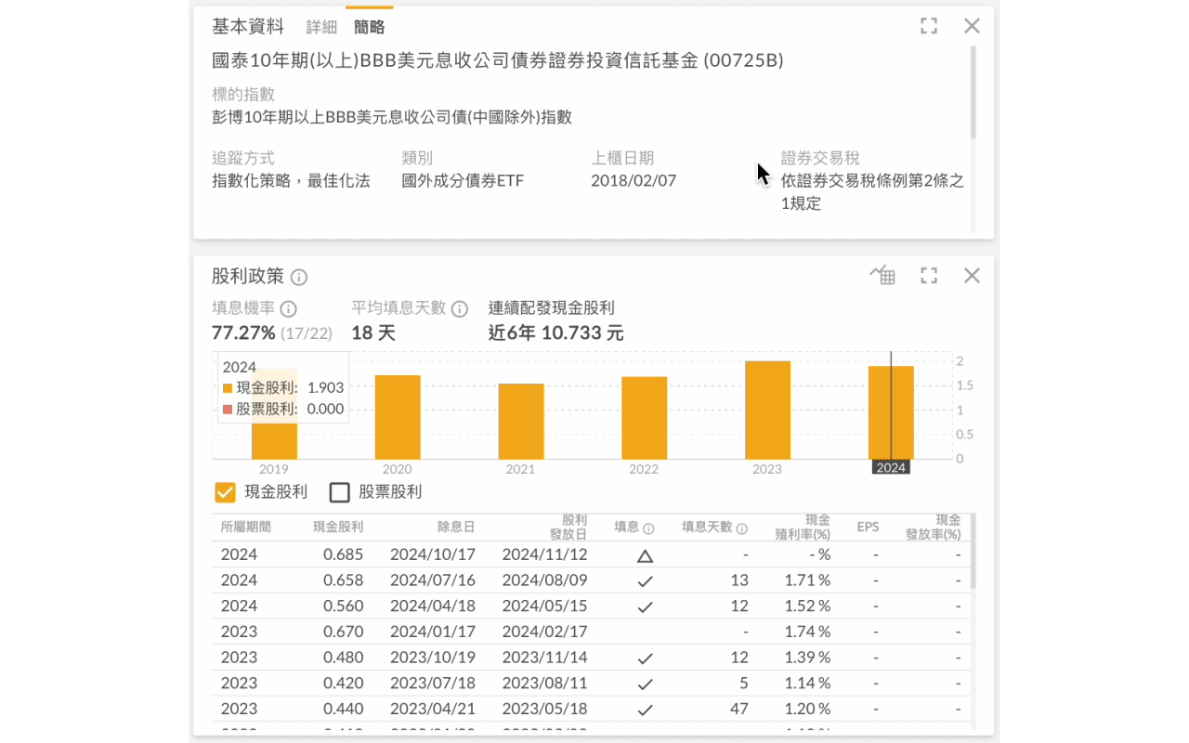Select the 簡略 tab
Screen dimensions: 1189x743
point(369,27)
